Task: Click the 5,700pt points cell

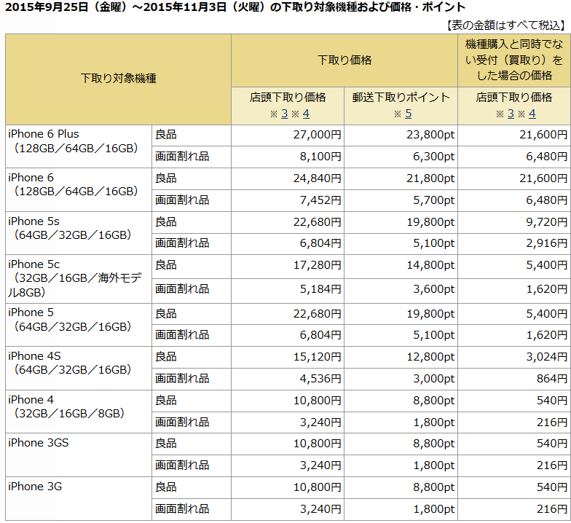Action: pos(401,201)
